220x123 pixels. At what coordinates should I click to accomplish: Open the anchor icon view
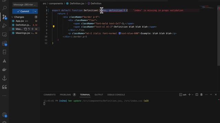(x=4, y=78)
